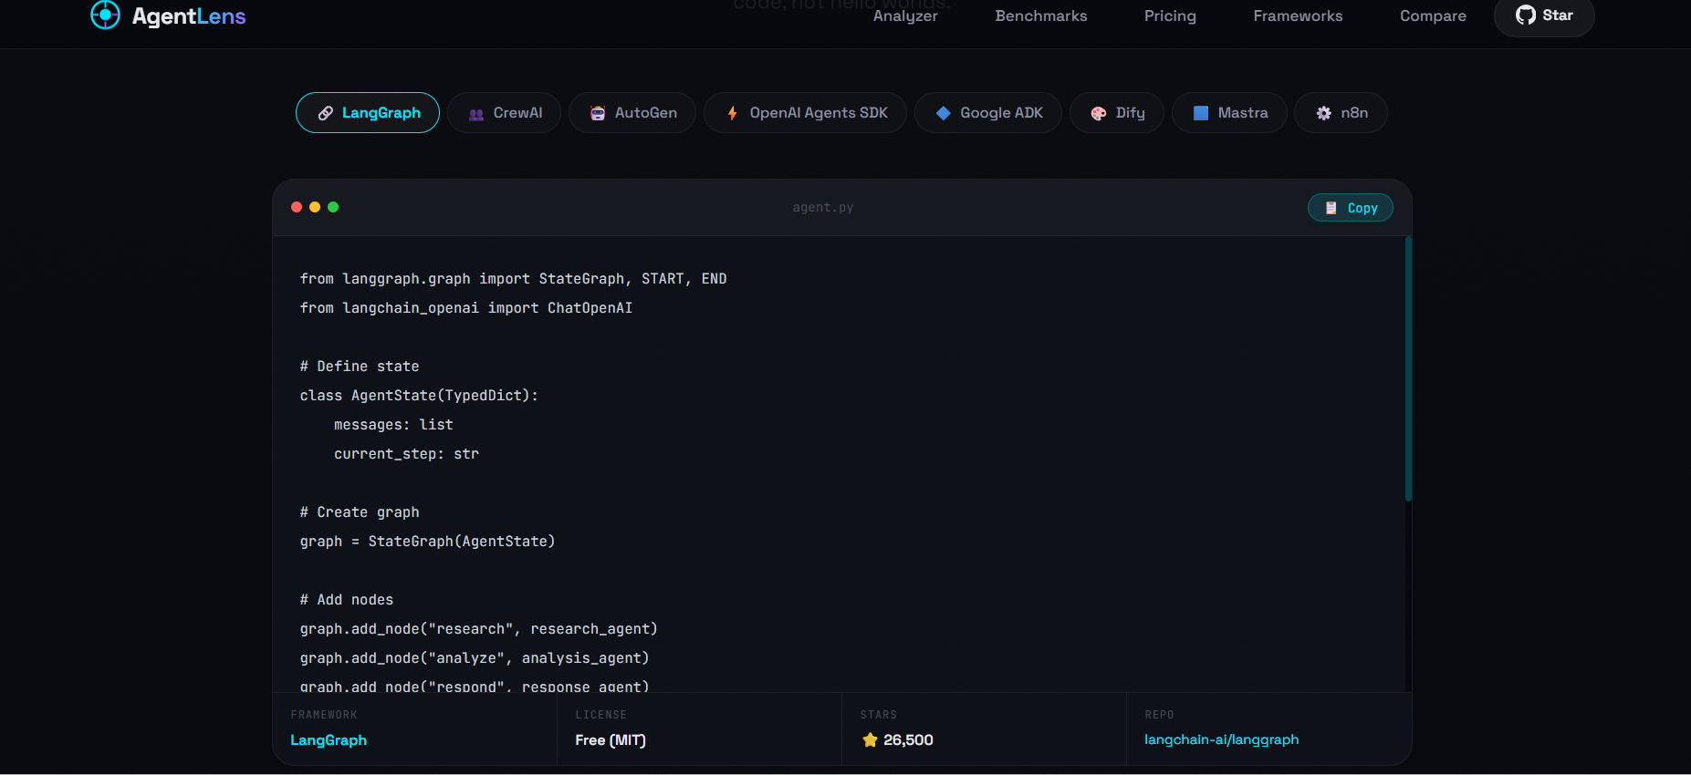Switch to the CrewAI framework tab

[x=505, y=113]
